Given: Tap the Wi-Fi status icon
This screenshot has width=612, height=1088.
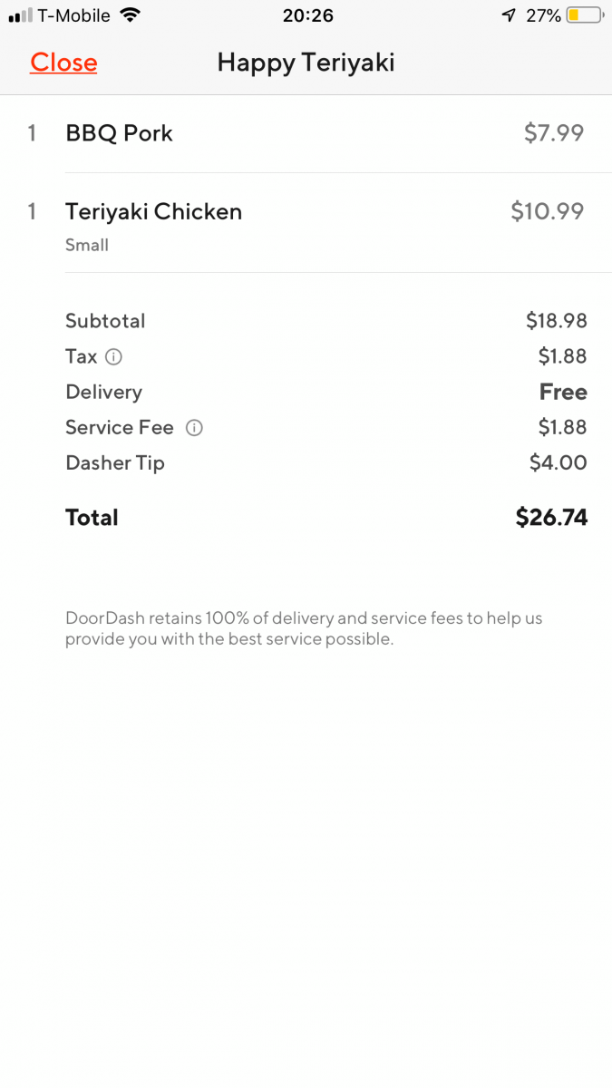Looking at the screenshot, I should pos(131,15).
